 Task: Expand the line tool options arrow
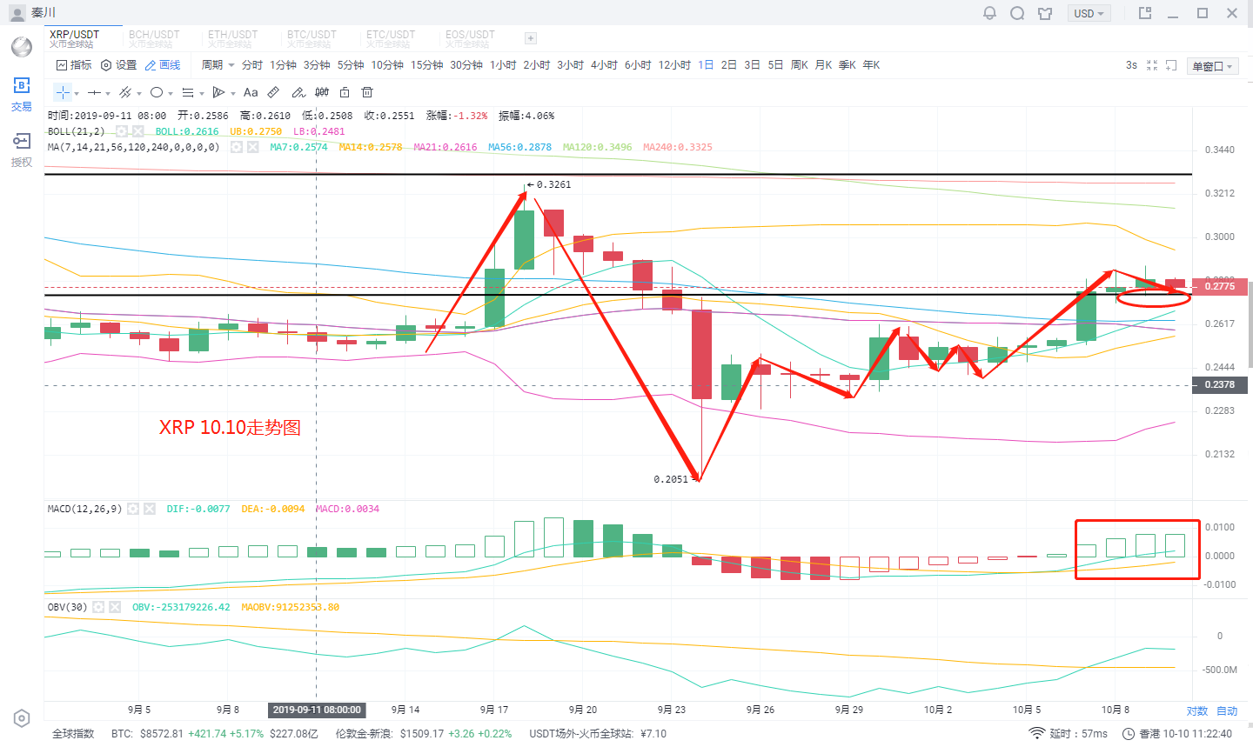click(x=108, y=93)
